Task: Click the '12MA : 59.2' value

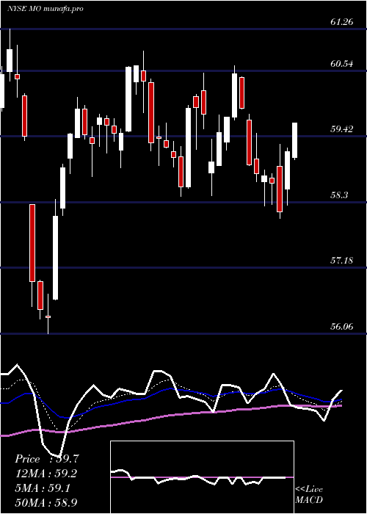Action: (46, 474)
